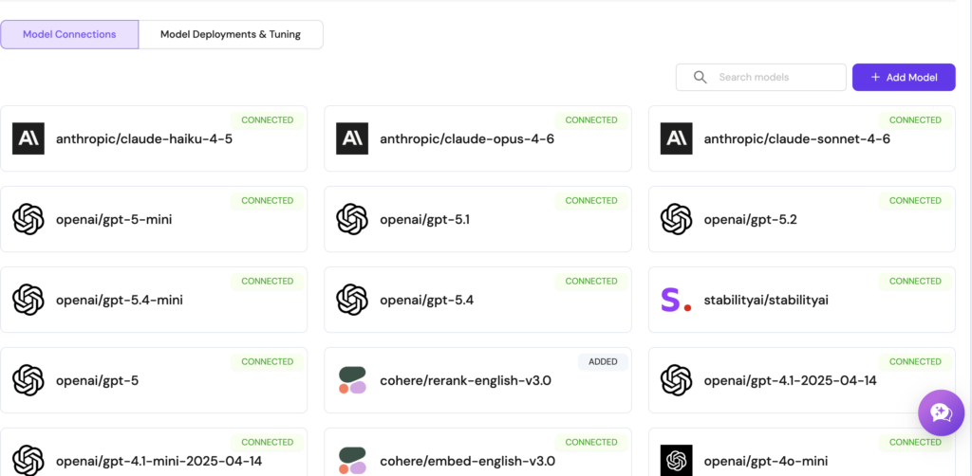Screen dimensions: 972x476
Task: Click CONNECTED badge on gpt-4.1-2025-04-14 card
Action: [915, 361]
